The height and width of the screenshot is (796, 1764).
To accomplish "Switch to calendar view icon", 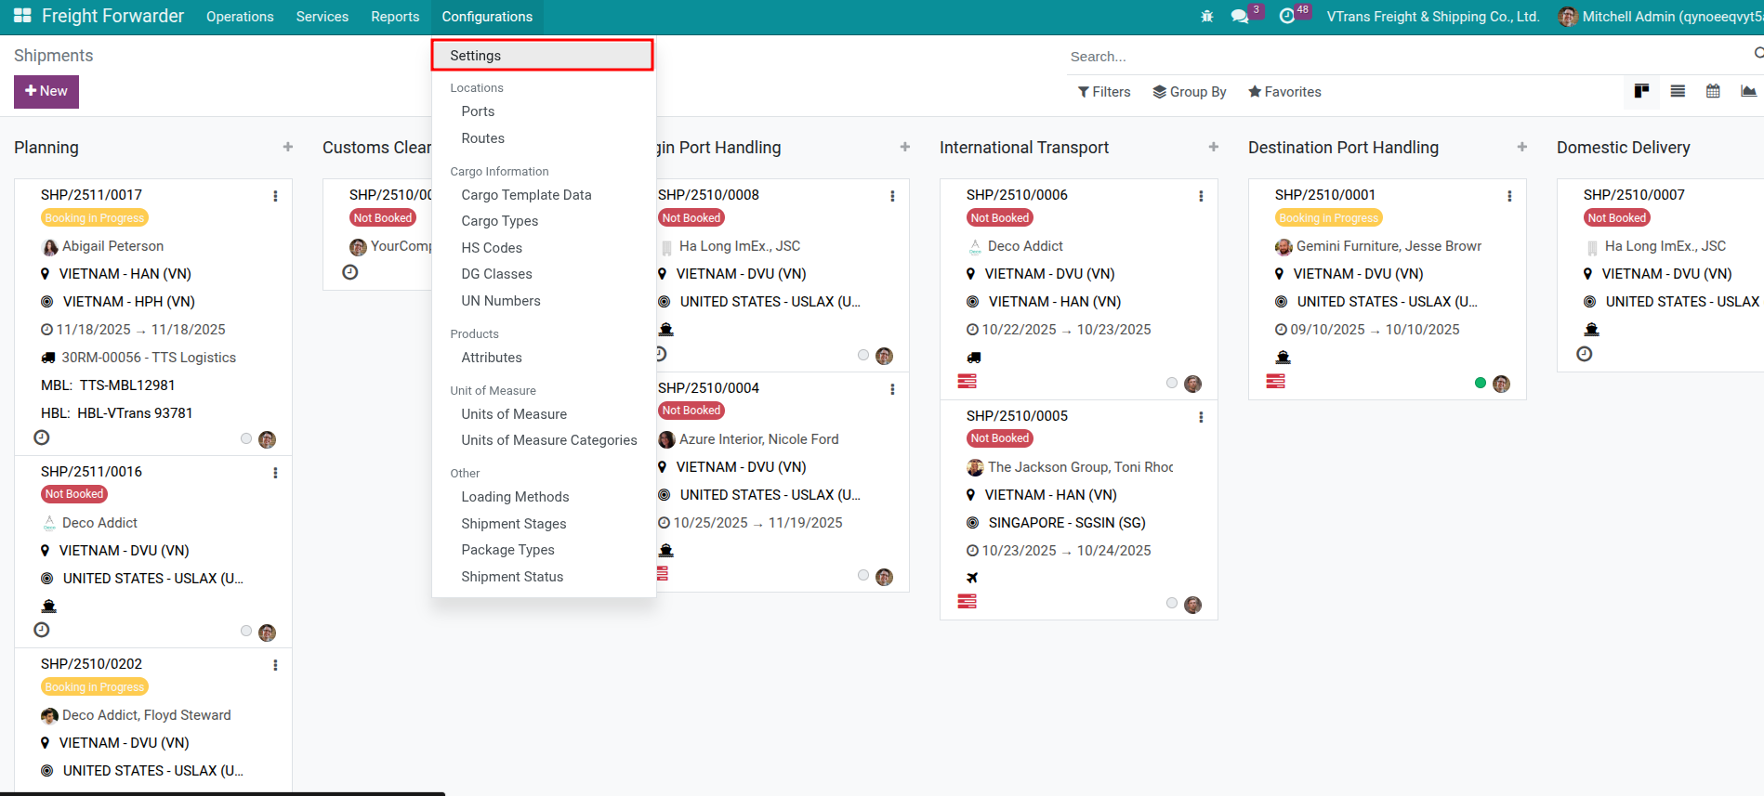I will tap(1713, 91).
